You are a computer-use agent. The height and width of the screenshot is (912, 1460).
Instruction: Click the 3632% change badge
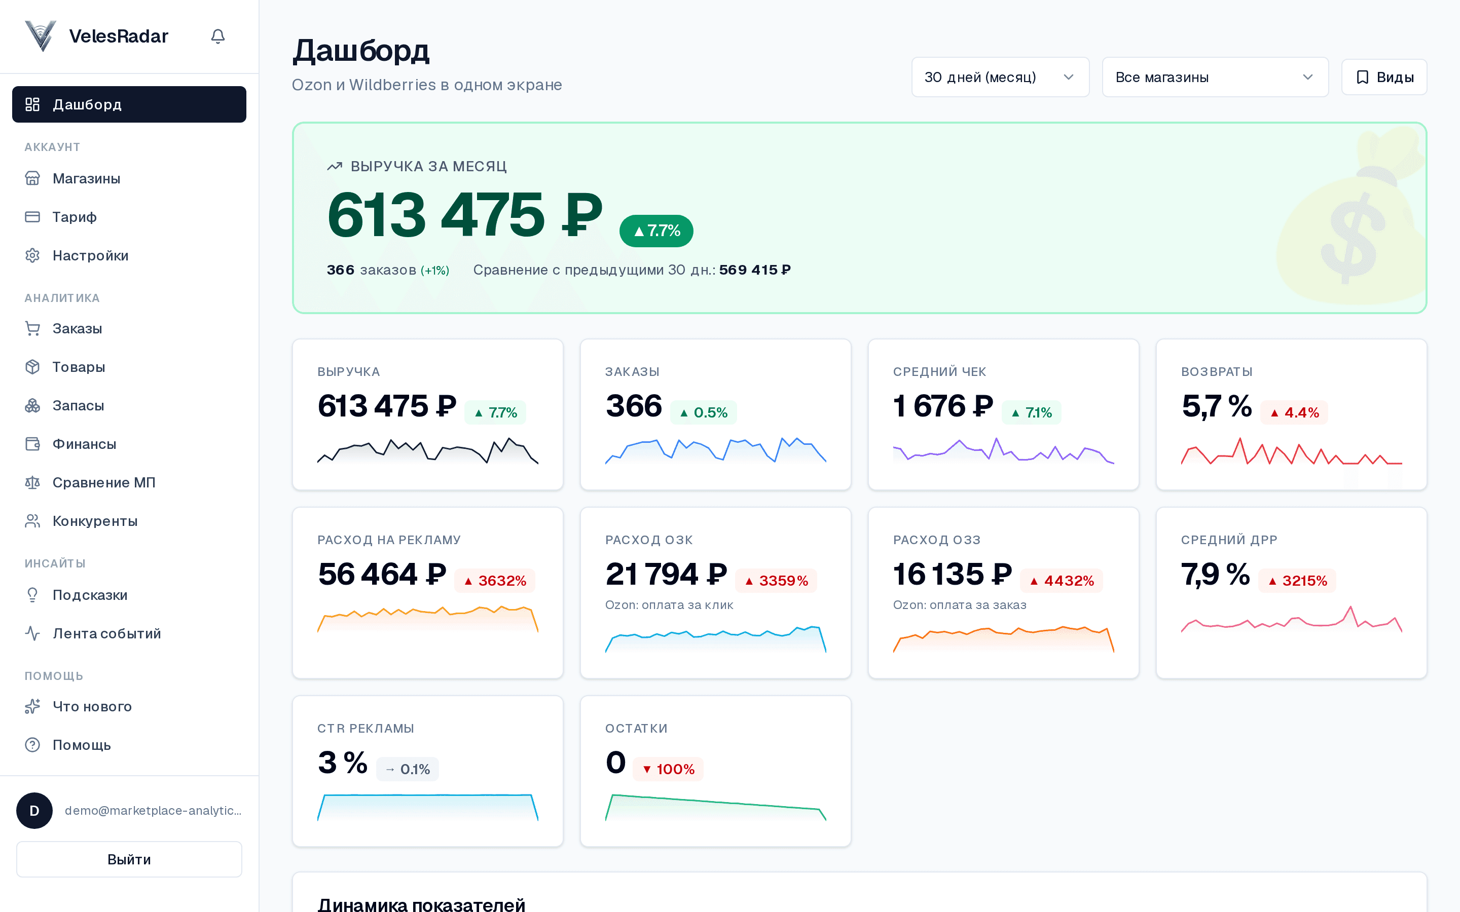click(495, 581)
